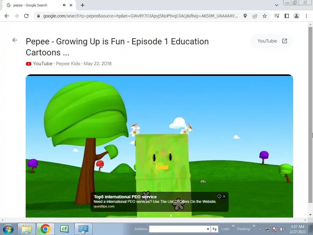Click the Pepee Kids channel name
Viewport: 313px width, 235px height.
(68, 64)
